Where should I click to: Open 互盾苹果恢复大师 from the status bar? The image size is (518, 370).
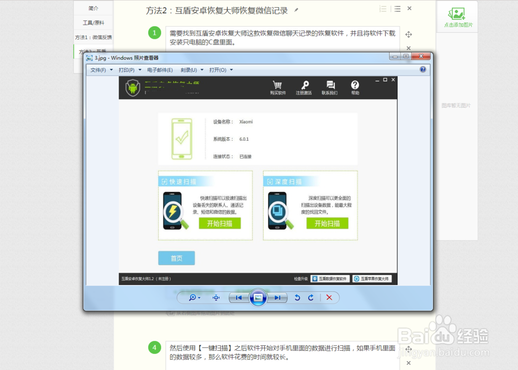[x=373, y=278]
